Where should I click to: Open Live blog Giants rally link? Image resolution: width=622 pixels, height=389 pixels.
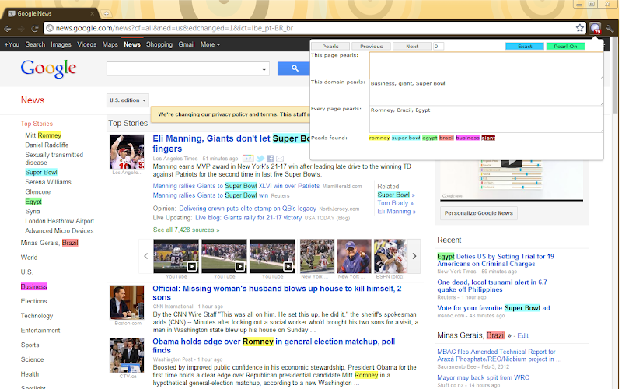248,218
